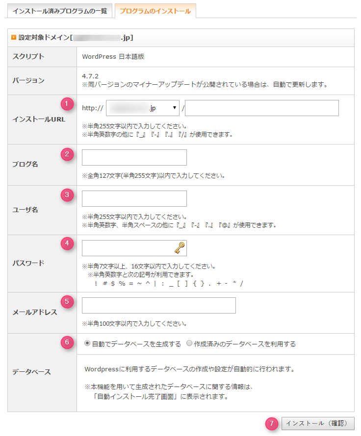Select 自動でデータベースを生成する radio option

click(87, 343)
